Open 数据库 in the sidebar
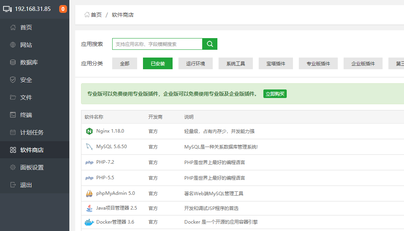 pyautogui.click(x=29, y=63)
